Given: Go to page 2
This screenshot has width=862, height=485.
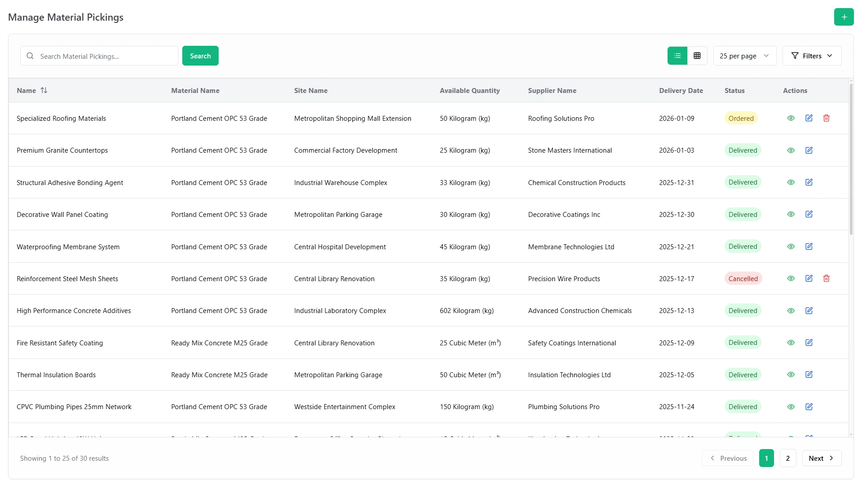Looking at the screenshot, I should (787, 458).
